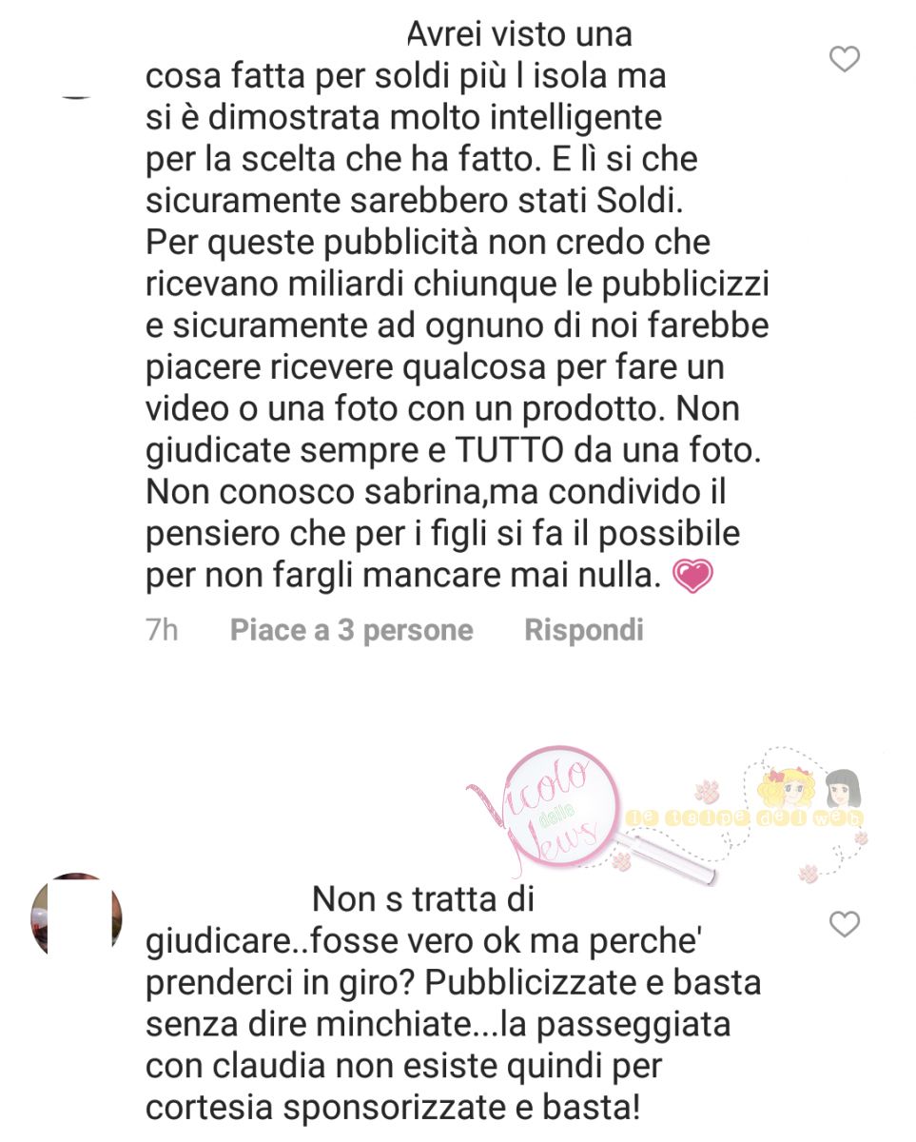Click the 'le talpe del web' watermark text

pyautogui.click(x=745, y=817)
